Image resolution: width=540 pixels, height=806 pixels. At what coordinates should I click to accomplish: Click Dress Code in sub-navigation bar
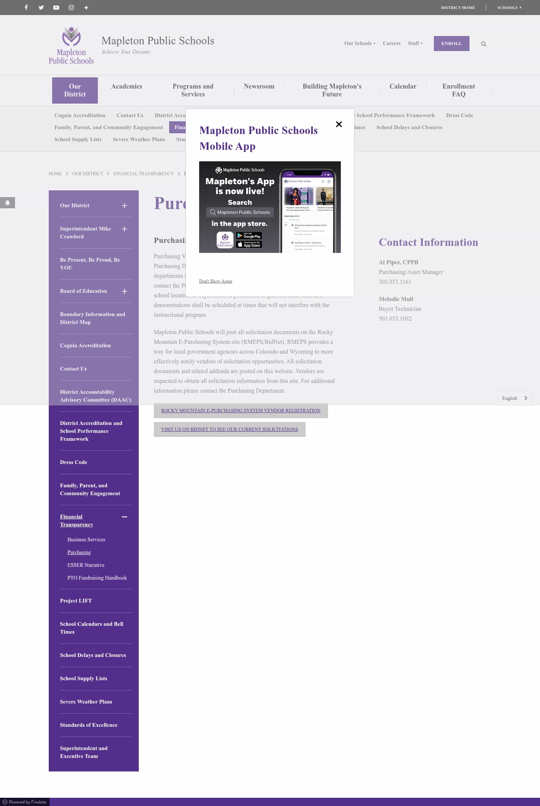pyautogui.click(x=460, y=115)
